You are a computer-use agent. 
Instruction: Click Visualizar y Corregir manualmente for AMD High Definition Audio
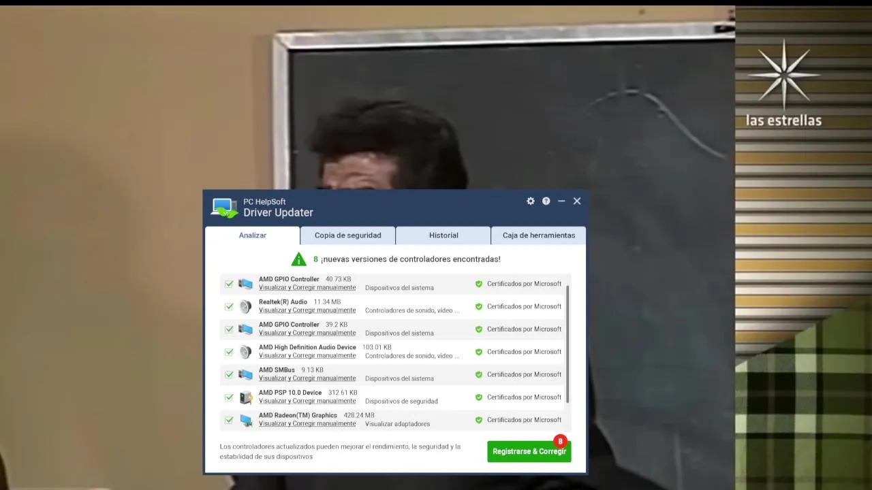[x=307, y=355]
